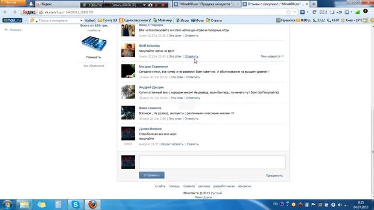
Task: Click the volume speaker tray icon
Action: 340,205
